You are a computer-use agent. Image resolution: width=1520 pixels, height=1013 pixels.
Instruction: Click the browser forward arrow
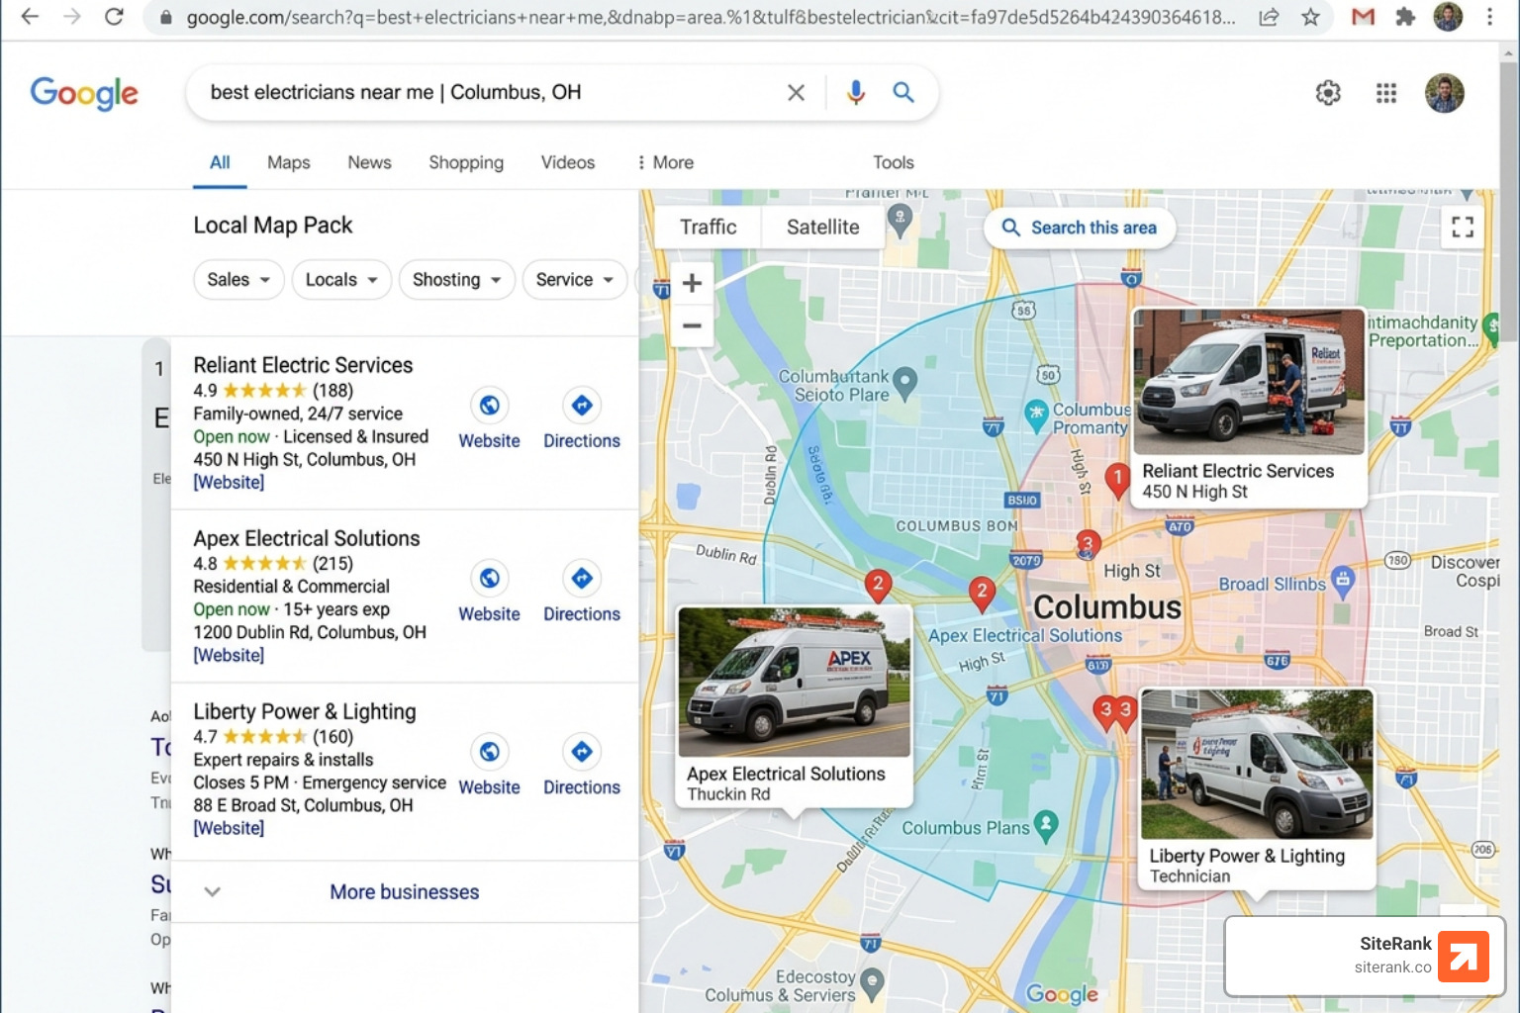pyautogui.click(x=72, y=17)
